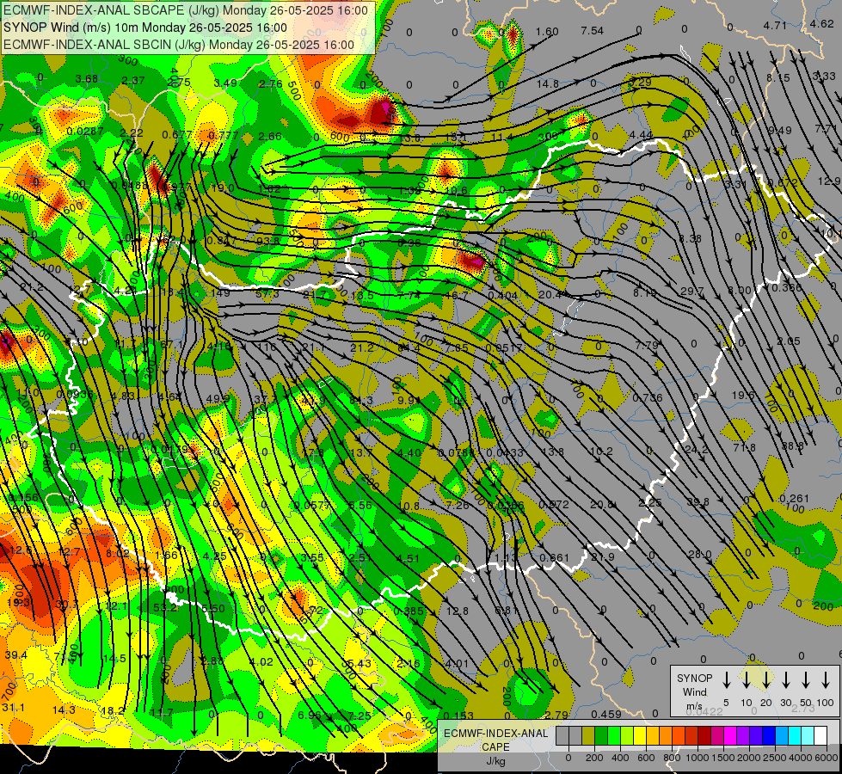Pick the bright magenta CAPE legend swatch
The height and width of the screenshot is (774, 842).
tap(730, 735)
